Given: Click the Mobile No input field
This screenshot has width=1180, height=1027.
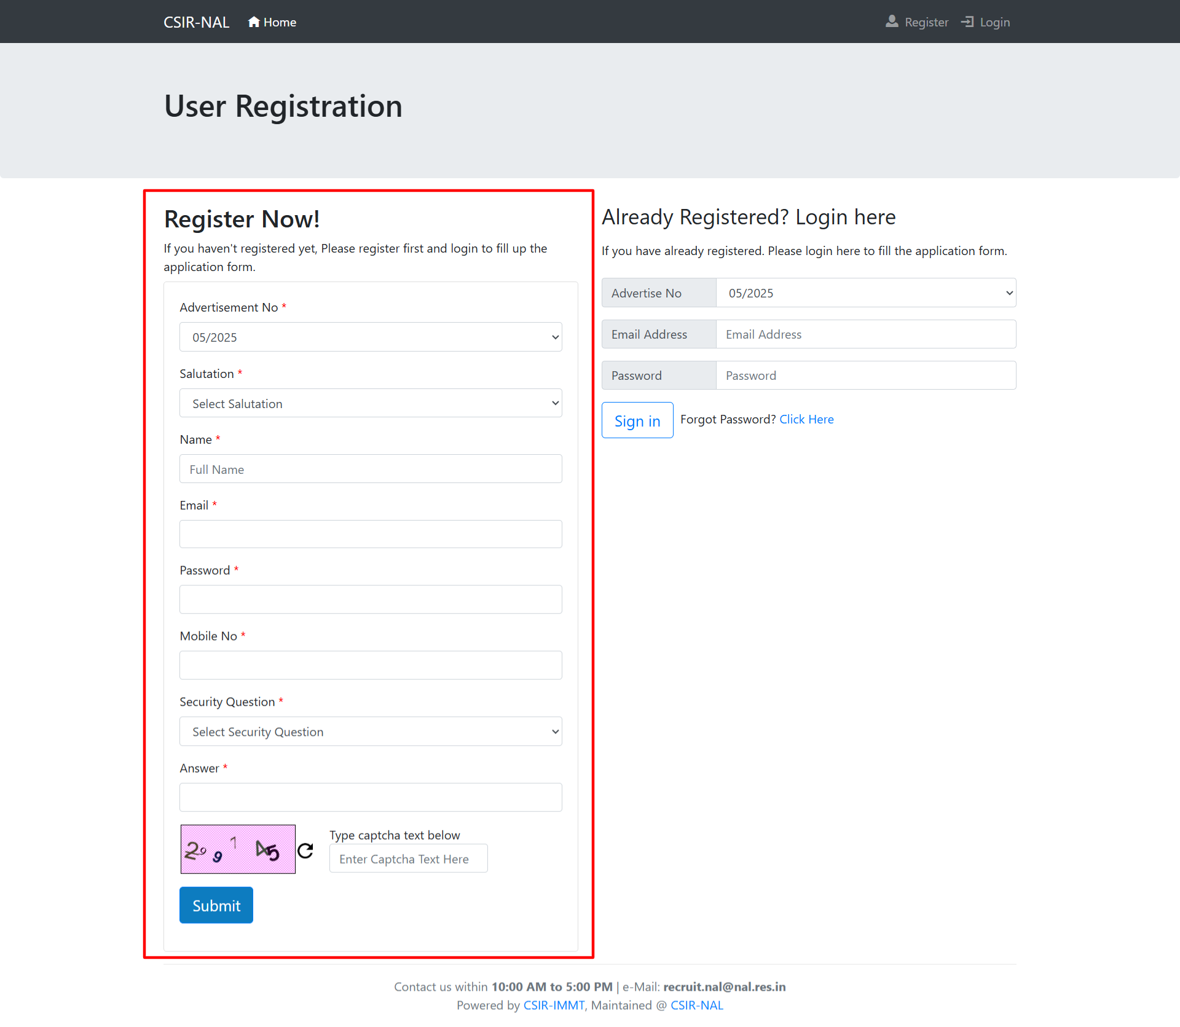Looking at the screenshot, I should [x=371, y=666].
